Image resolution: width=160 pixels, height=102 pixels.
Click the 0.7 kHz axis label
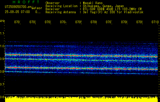pos(2,84)
